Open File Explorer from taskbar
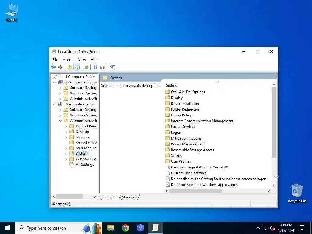This screenshot has width=312, height=234. click(110, 228)
